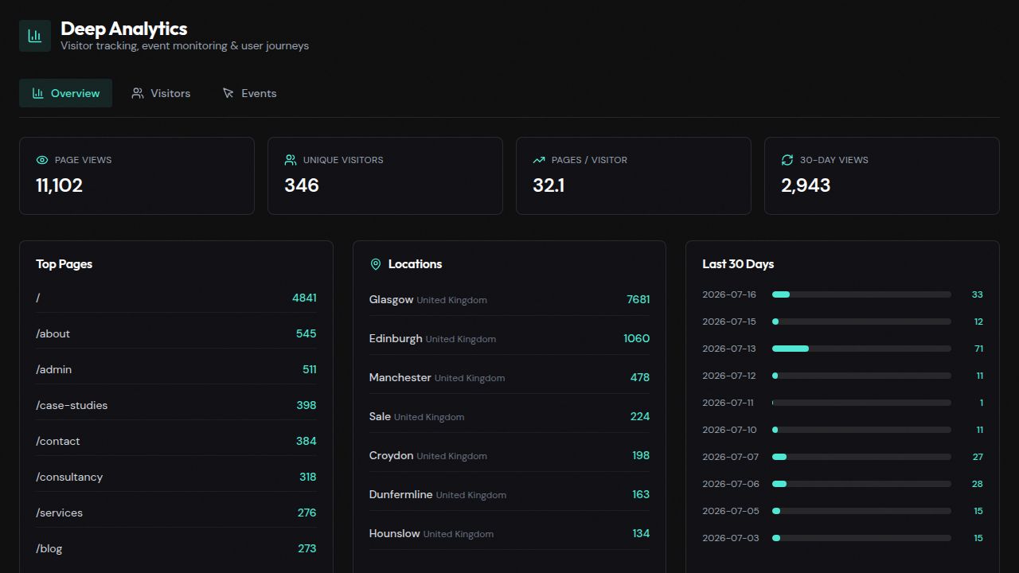Click the 2026-07-12 date label

(729, 376)
